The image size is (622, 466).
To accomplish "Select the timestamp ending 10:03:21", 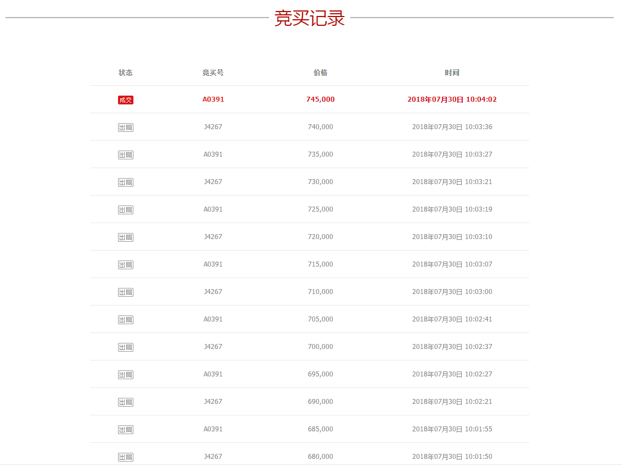I will [452, 181].
